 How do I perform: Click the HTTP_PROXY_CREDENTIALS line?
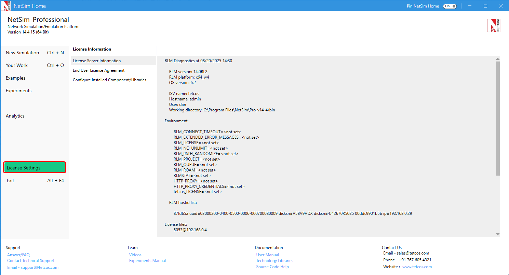(209, 187)
